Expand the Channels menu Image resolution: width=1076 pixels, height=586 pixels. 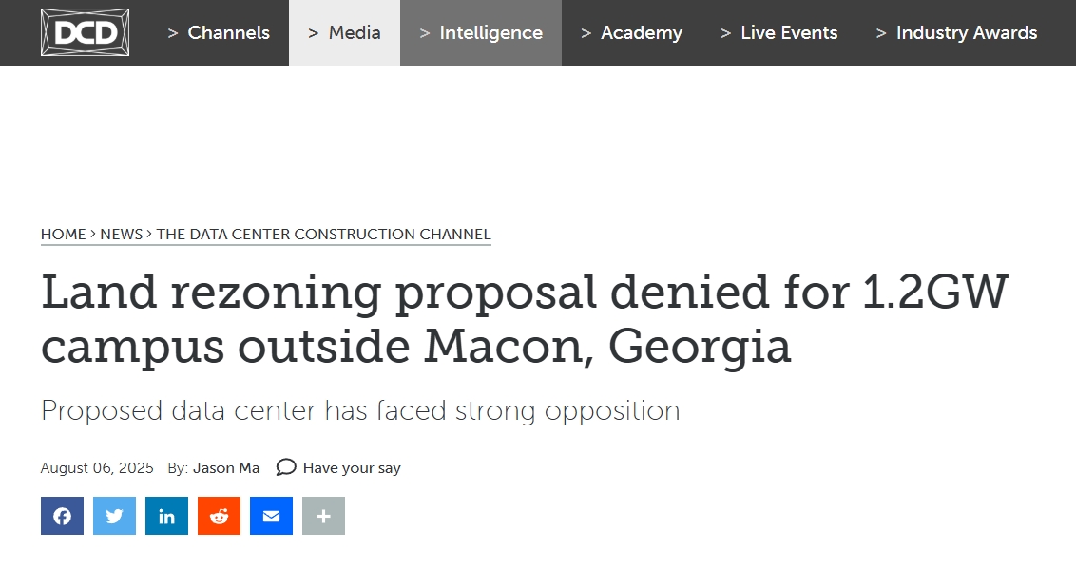(x=219, y=33)
